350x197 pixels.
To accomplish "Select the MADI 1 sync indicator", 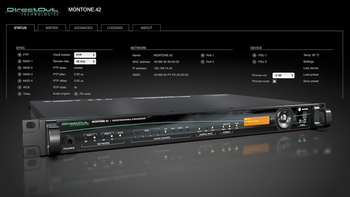I will 19,61.
